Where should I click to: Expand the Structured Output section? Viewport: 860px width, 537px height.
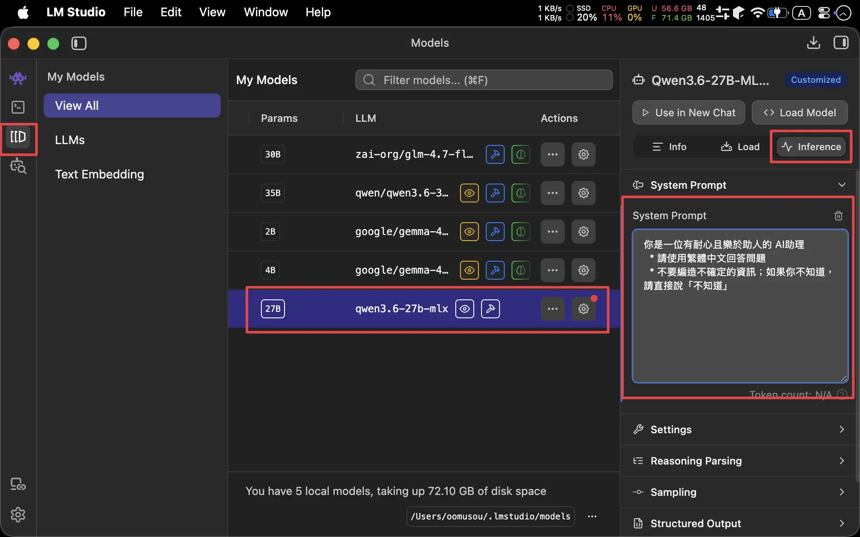740,523
